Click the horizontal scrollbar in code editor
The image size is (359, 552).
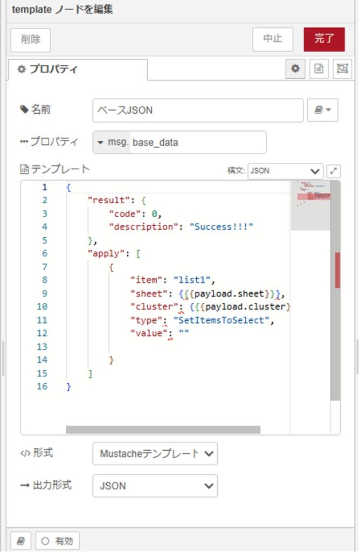pyautogui.click(x=163, y=430)
